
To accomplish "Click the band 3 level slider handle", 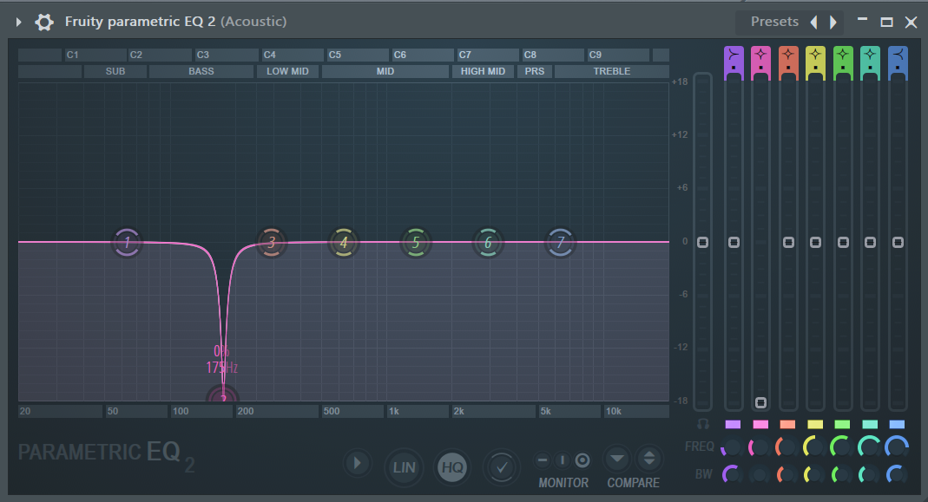I will point(788,243).
